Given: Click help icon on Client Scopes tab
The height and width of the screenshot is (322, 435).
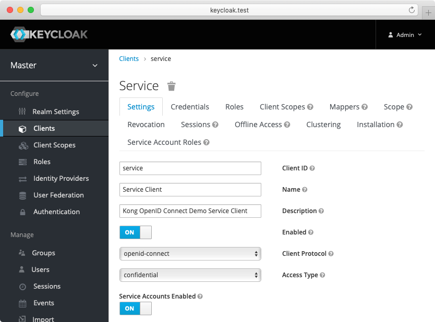Looking at the screenshot, I should click(310, 107).
